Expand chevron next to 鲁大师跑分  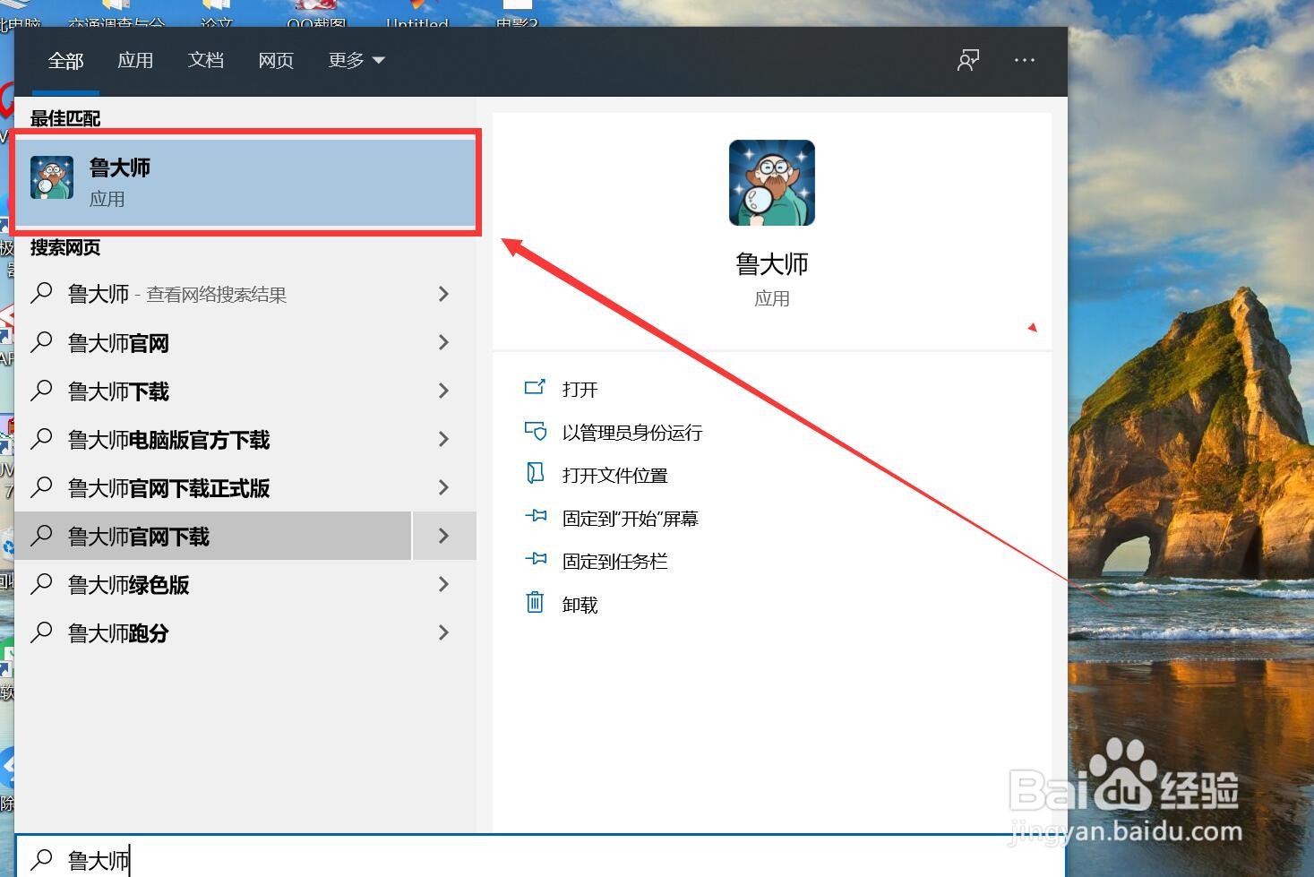pos(443,632)
